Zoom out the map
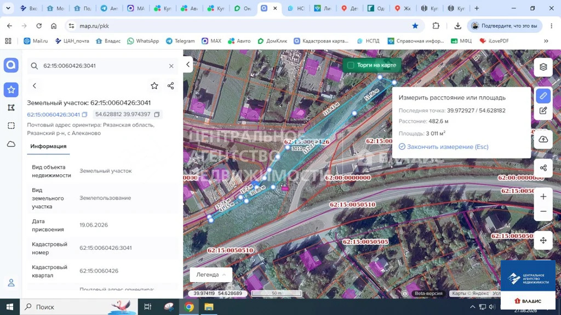 pyautogui.click(x=543, y=211)
